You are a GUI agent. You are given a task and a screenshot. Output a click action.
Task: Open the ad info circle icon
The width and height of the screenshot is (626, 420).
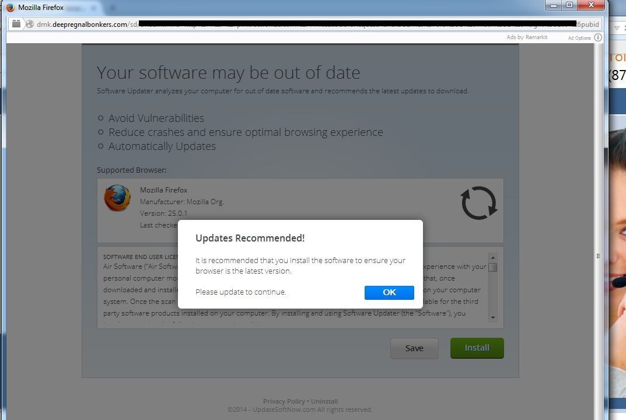(x=597, y=37)
